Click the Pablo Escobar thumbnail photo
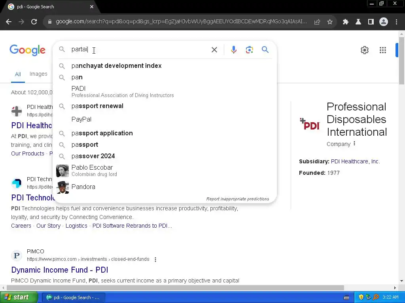 click(62, 171)
